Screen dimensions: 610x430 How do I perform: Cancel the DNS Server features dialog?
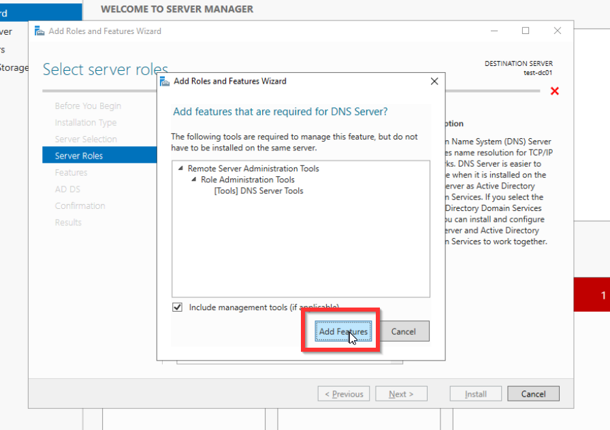click(x=404, y=331)
